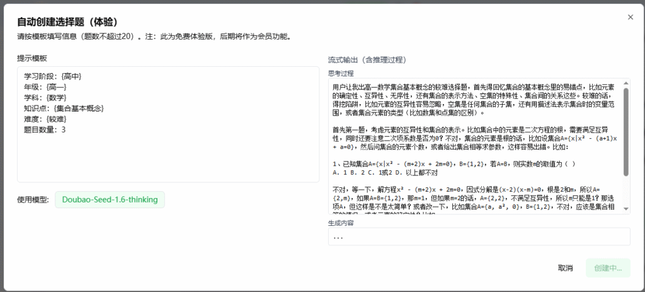Click the 生成内容 label
Viewport: 645px width, 292px height.
pos(342,222)
